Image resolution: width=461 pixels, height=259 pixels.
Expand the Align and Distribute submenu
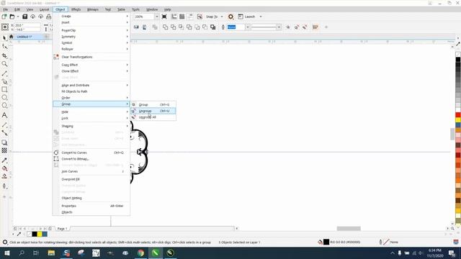click(x=91, y=85)
